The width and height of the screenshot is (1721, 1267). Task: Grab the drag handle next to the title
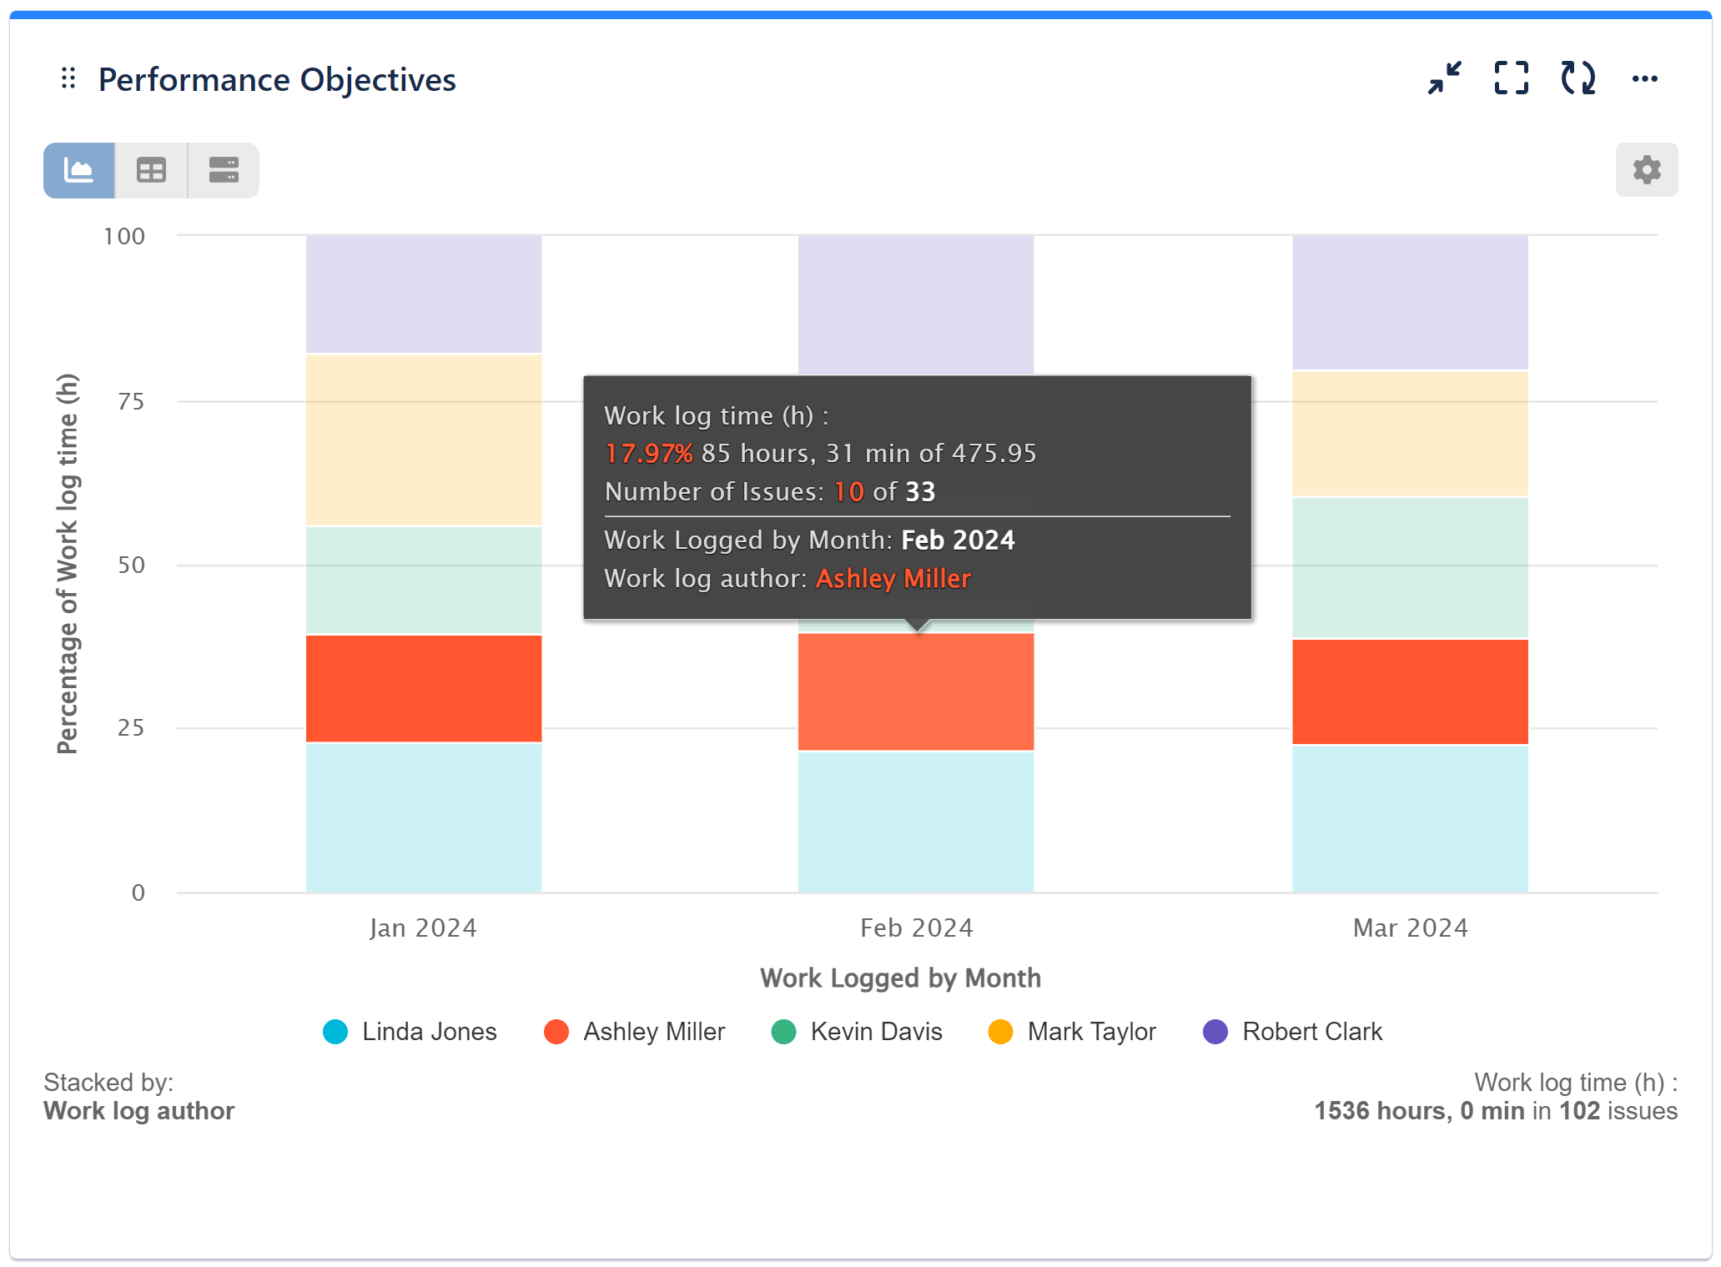click(68, 78)
